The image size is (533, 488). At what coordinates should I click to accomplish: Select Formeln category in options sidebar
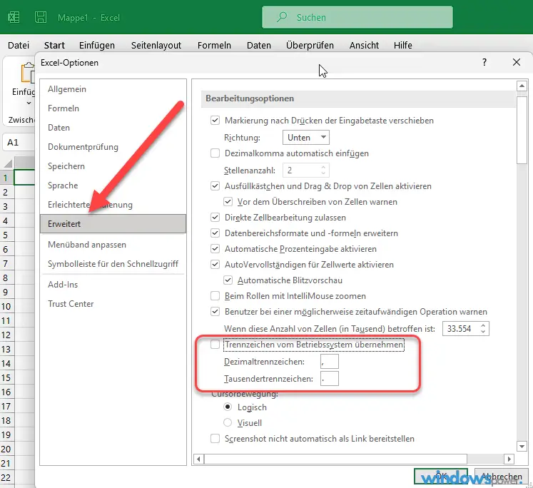coord(113,108)
